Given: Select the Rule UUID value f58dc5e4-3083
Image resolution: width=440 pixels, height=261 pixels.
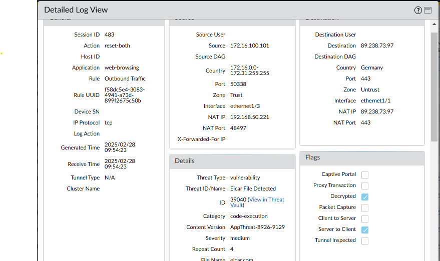Looking at the screenshot, I should 125,95.
